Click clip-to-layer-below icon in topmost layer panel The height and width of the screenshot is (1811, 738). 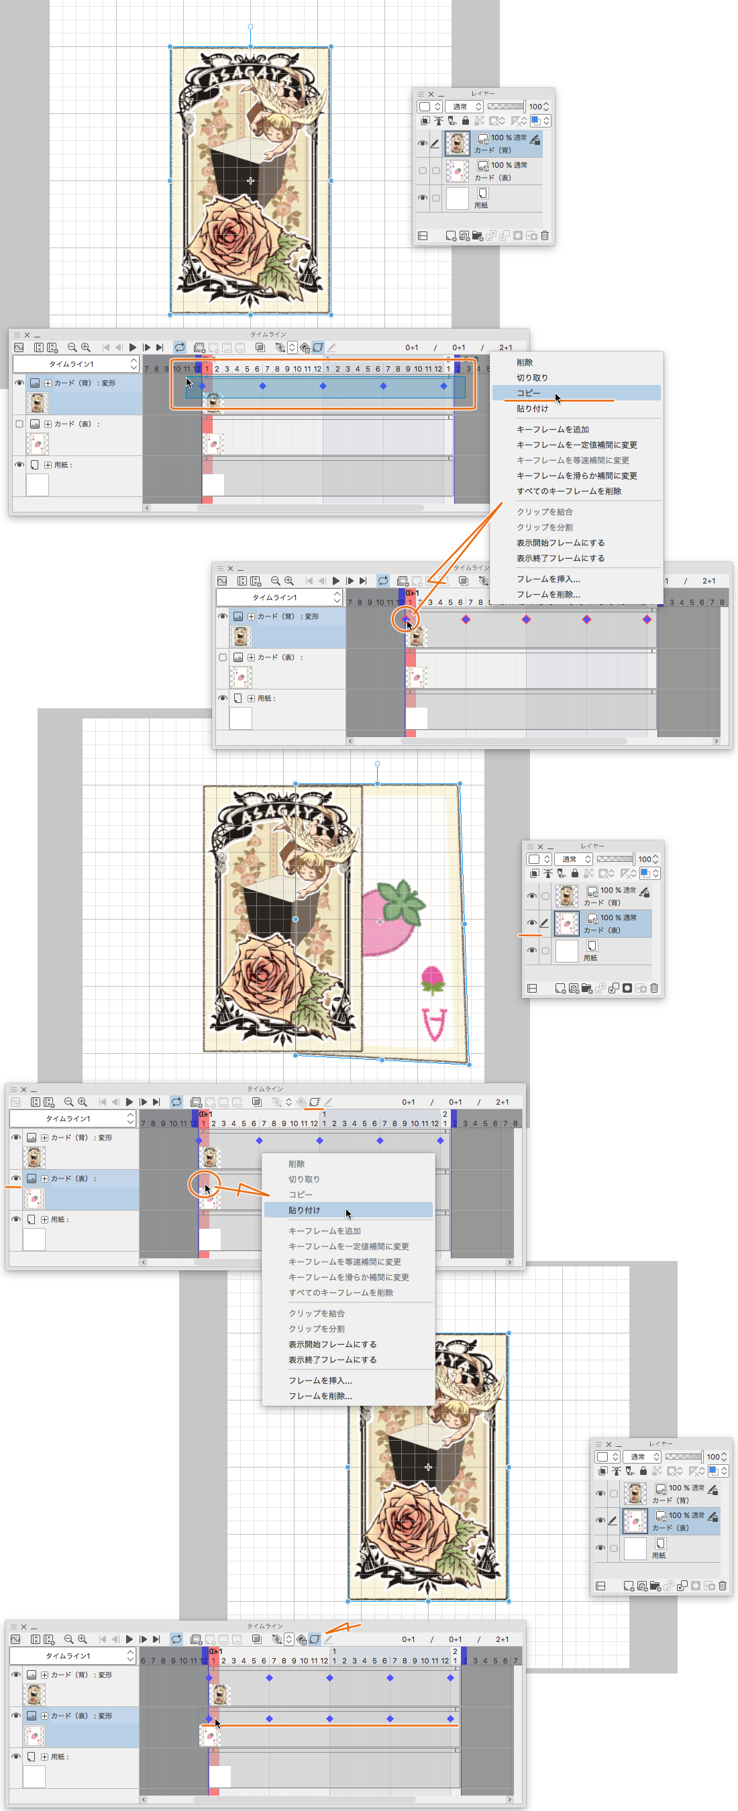[425, 121]
